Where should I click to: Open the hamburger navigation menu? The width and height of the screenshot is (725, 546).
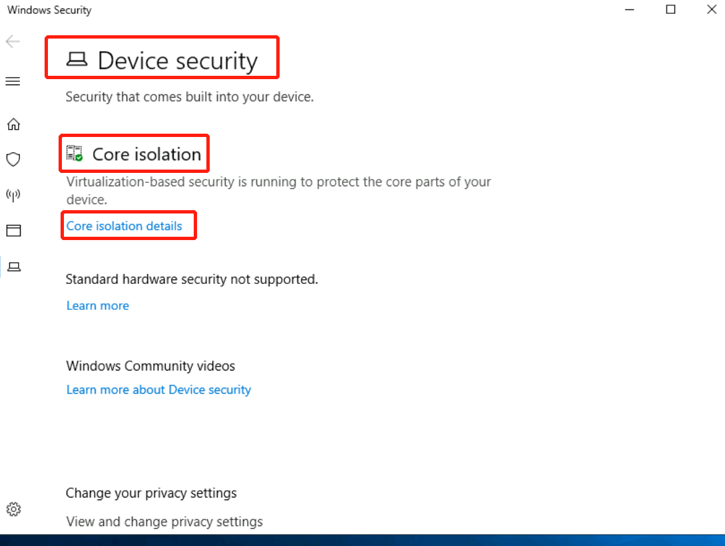13,81
